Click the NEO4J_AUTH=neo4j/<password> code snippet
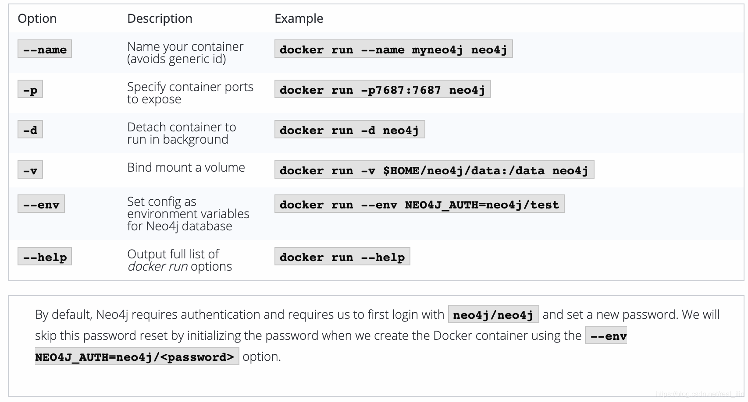The image size is (748, 402). pyautogui.click(x=137, y=356)
